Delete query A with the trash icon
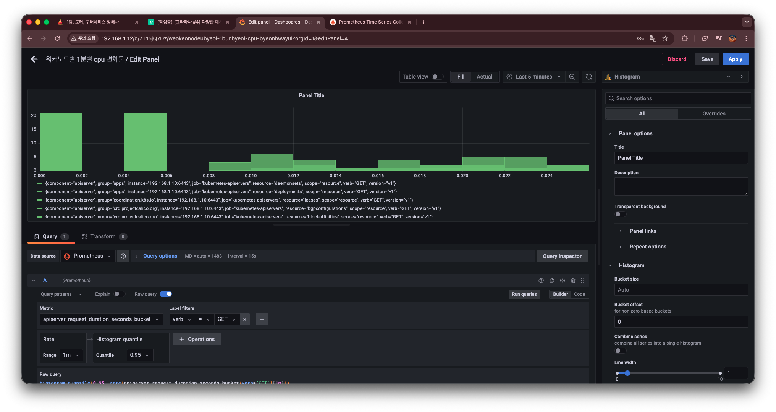The image size is (776, 412). (x=573, y=281)
